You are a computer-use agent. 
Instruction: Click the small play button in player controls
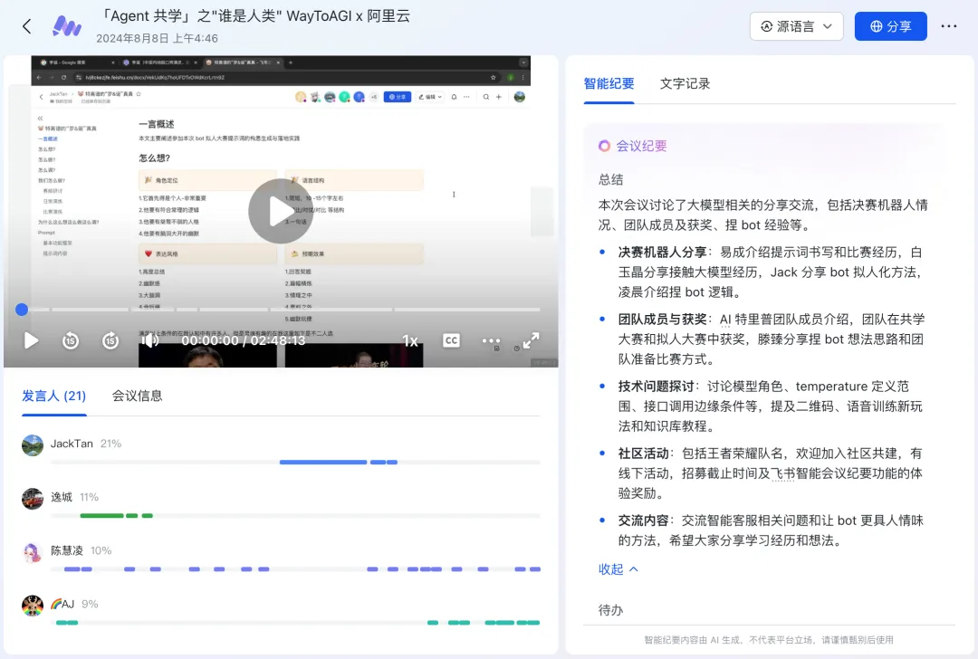[31, 340]
